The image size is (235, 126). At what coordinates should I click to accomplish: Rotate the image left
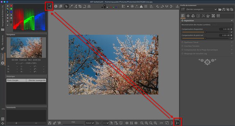[x=158, y=6]
